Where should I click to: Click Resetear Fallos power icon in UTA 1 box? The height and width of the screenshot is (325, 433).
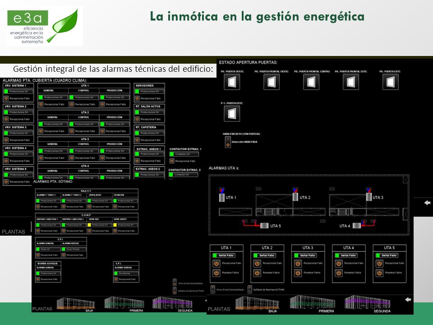(x=216, y=273)
